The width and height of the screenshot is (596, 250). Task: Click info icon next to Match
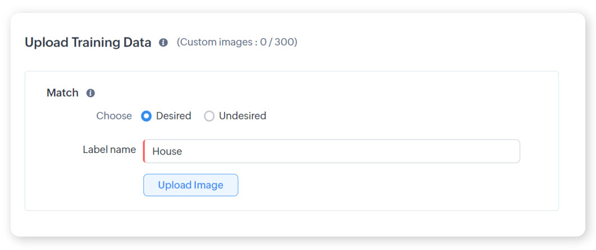click(90, 93)
